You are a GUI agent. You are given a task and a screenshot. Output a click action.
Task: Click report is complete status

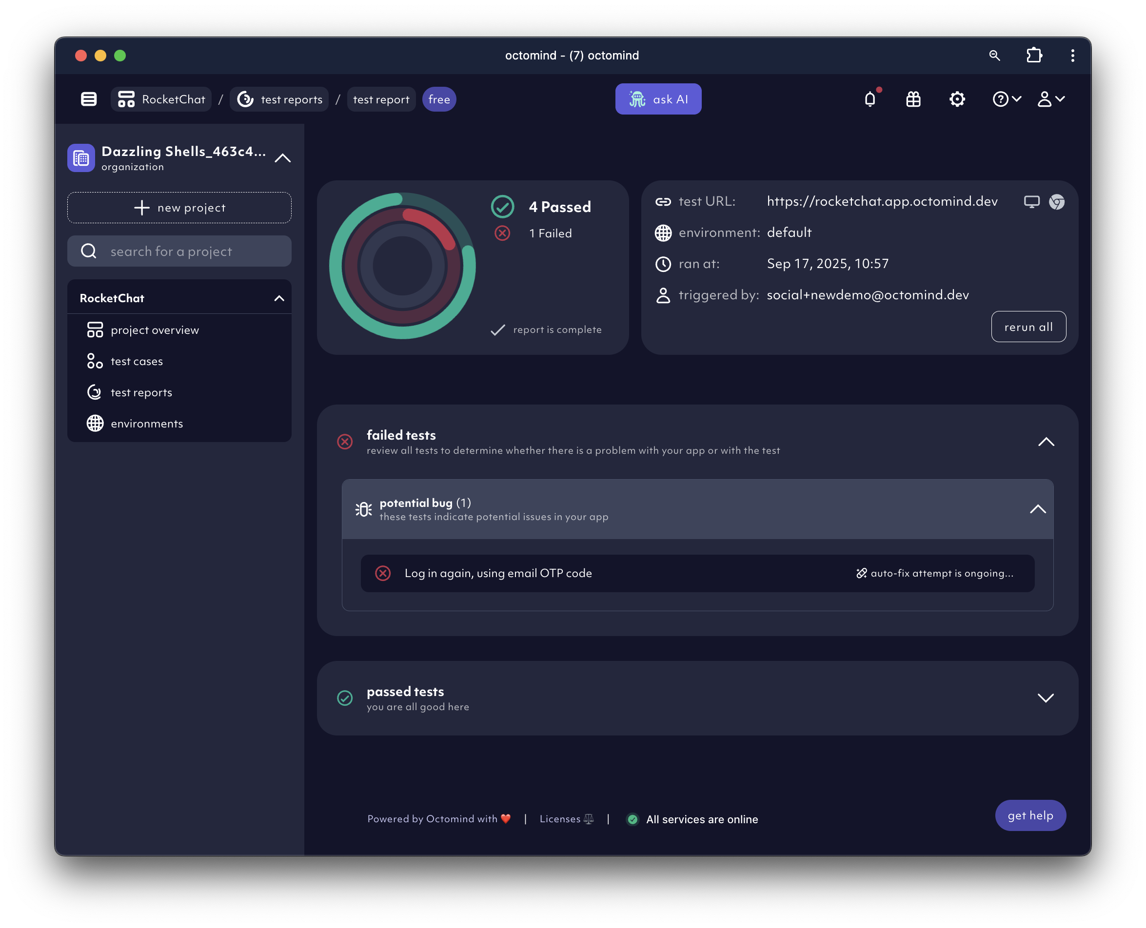coord(547,330)
